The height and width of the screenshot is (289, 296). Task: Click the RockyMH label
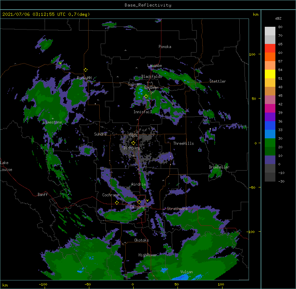point(84,78)
